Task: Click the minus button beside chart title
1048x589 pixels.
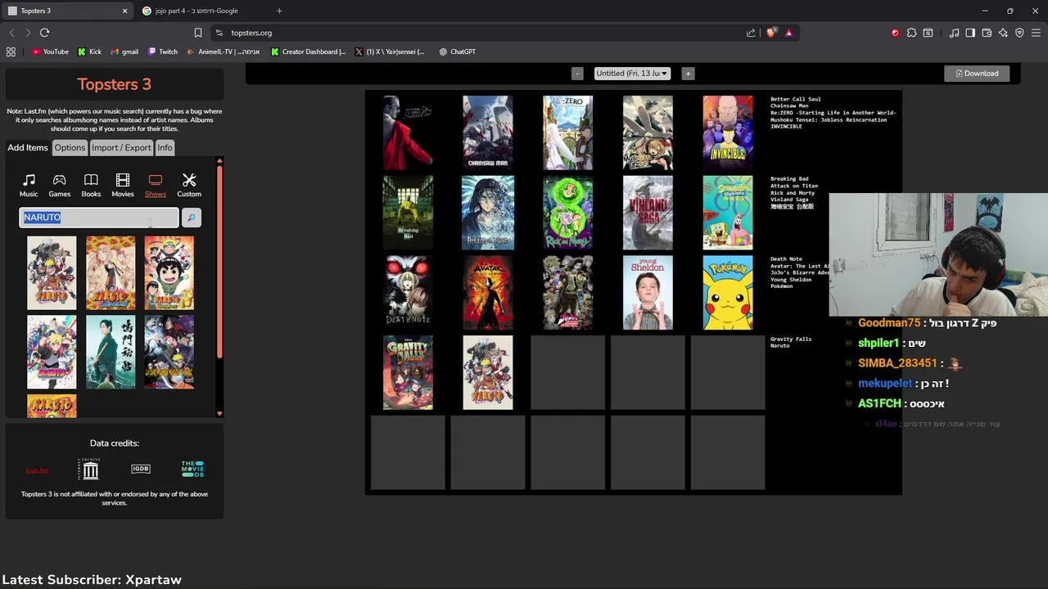Action: point(577,73)
